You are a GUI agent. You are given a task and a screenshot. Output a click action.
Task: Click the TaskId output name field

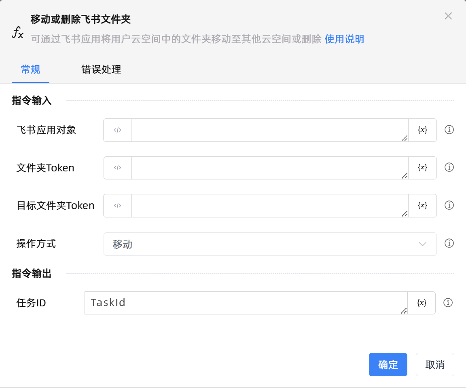pyautogui.click(x=246, y=303)
